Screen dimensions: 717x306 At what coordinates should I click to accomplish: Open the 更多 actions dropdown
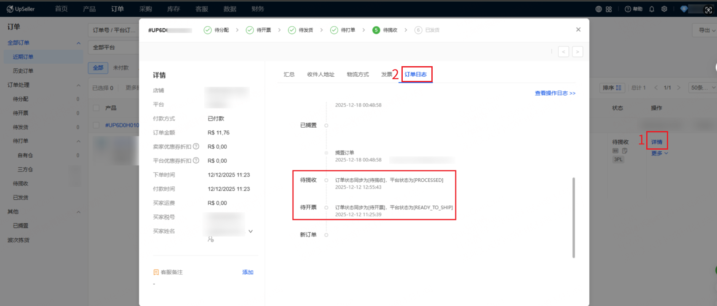659,153
